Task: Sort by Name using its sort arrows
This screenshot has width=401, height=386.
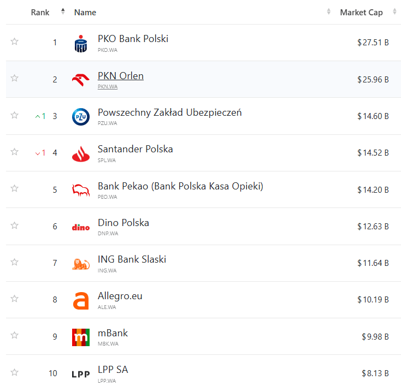Action: point(328,11)
